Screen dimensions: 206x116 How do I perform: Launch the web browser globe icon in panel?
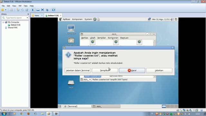point(95,19)
